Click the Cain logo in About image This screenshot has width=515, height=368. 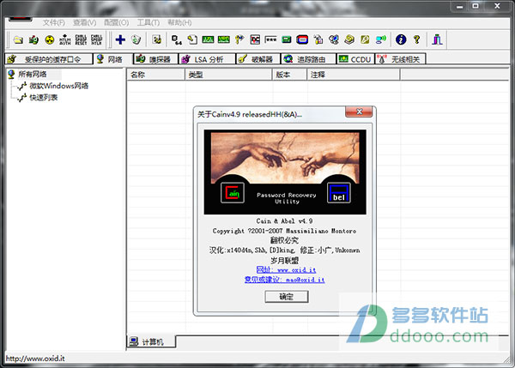tap(233, 193)
